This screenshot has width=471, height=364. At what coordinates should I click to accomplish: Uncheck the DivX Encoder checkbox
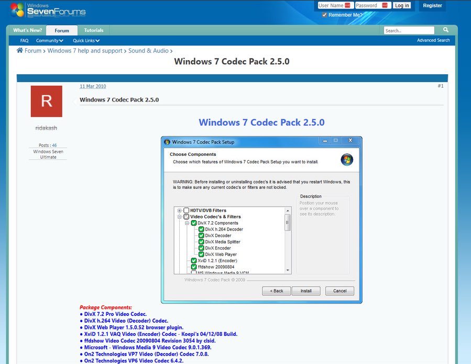coord(201,248)
